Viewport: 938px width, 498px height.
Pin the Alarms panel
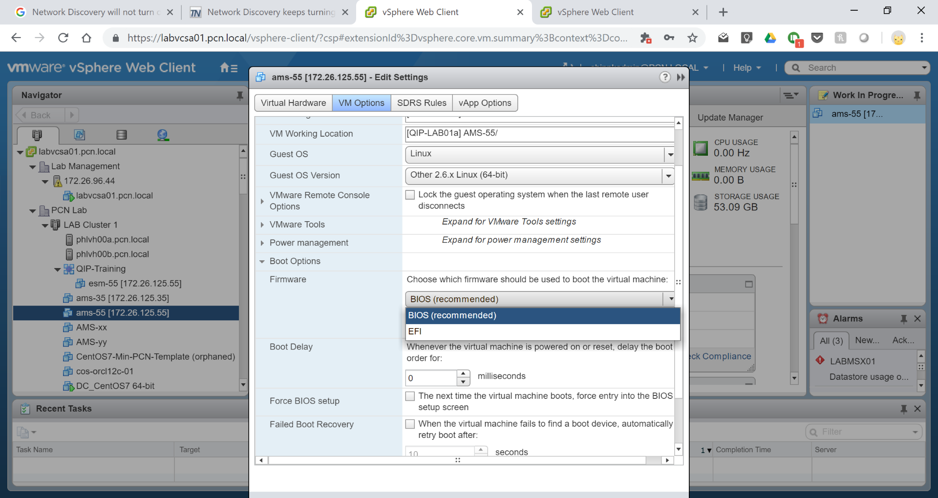point(904,319)
